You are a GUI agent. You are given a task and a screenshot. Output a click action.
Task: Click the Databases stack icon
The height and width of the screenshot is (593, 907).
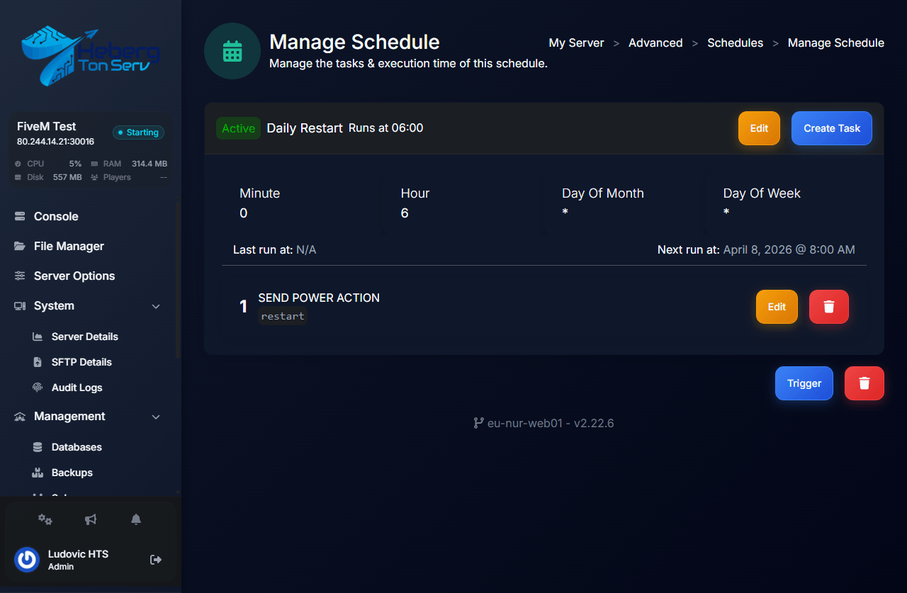click(x=38, y=447)
